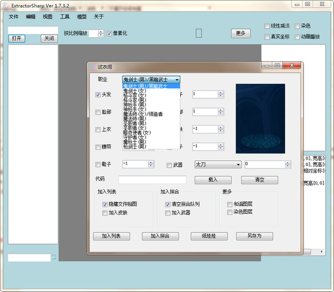Close the 试衣间 dialog

point(292,66)
